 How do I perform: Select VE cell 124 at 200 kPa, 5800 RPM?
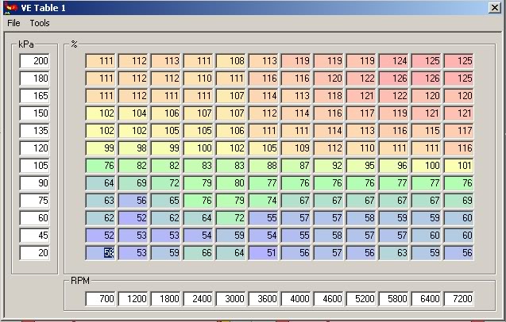point(394,61)
